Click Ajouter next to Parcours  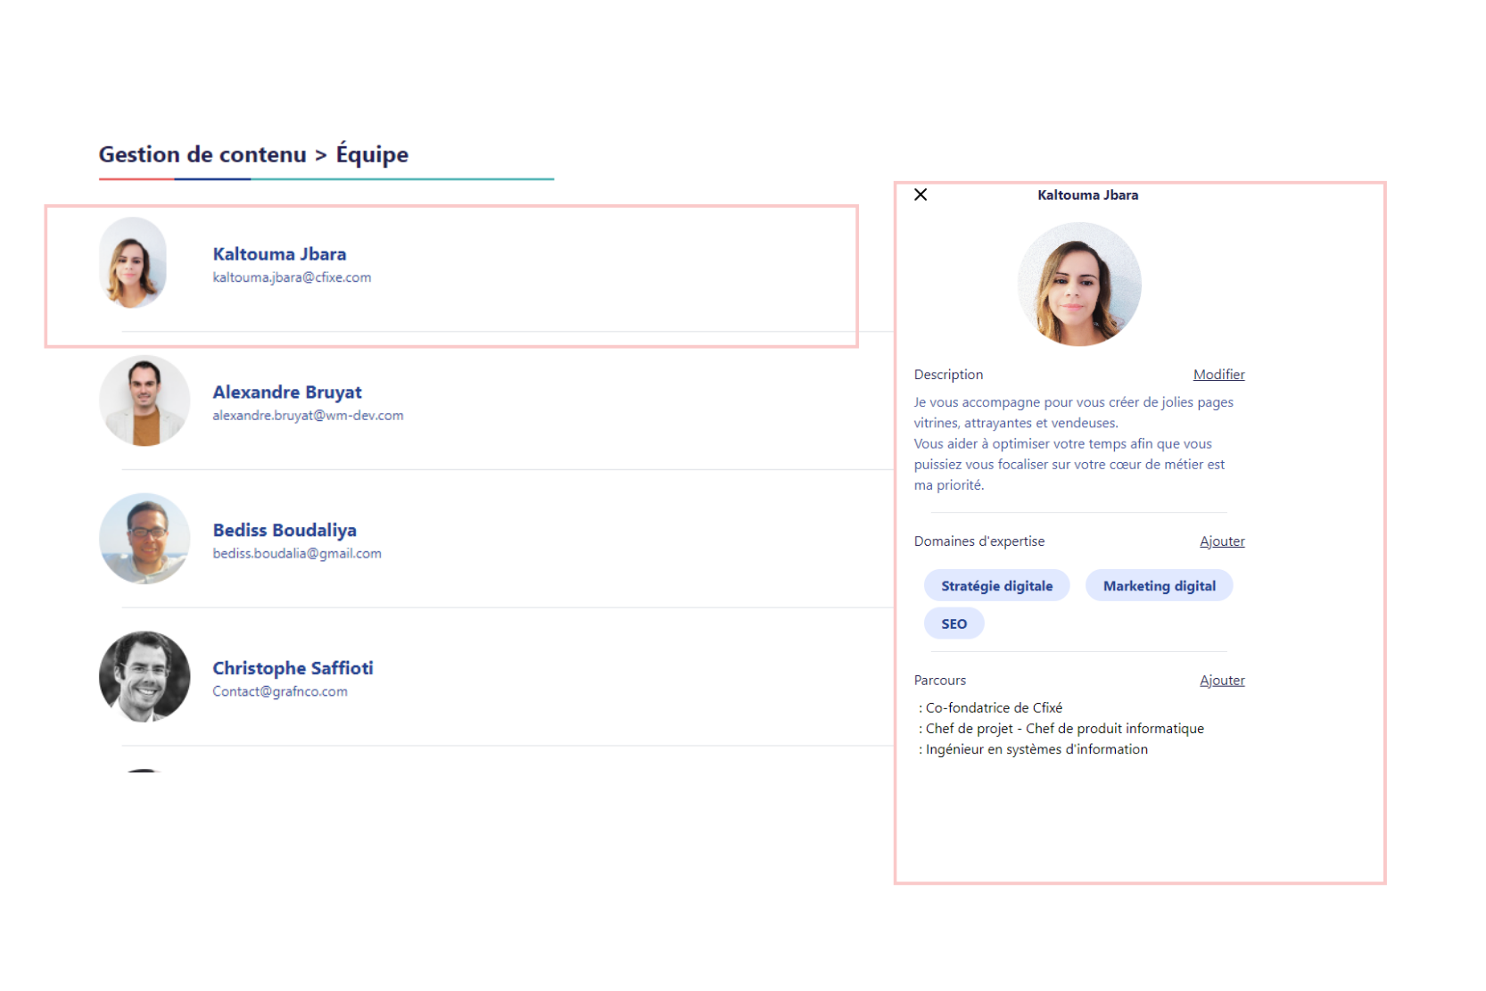pos(1221,681)
